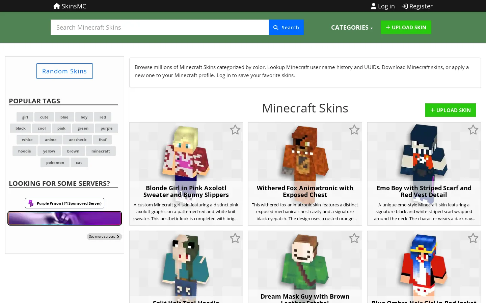Open the Log in link
The image size is (486, 303).
click(383, 6)
